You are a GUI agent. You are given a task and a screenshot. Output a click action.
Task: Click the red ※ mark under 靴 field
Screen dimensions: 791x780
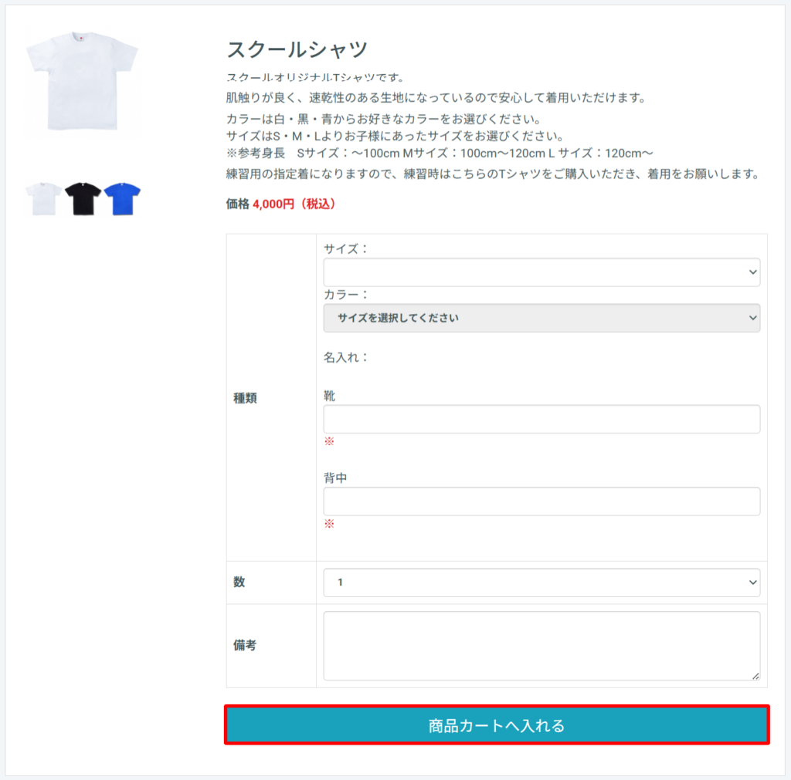point(329,441)
